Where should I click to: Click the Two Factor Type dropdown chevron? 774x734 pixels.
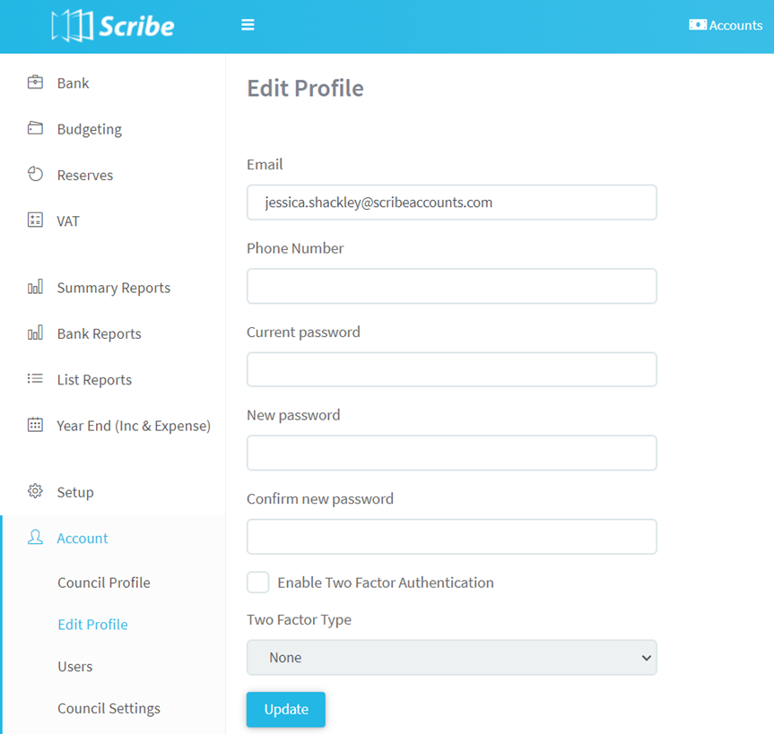pos(645,657)
